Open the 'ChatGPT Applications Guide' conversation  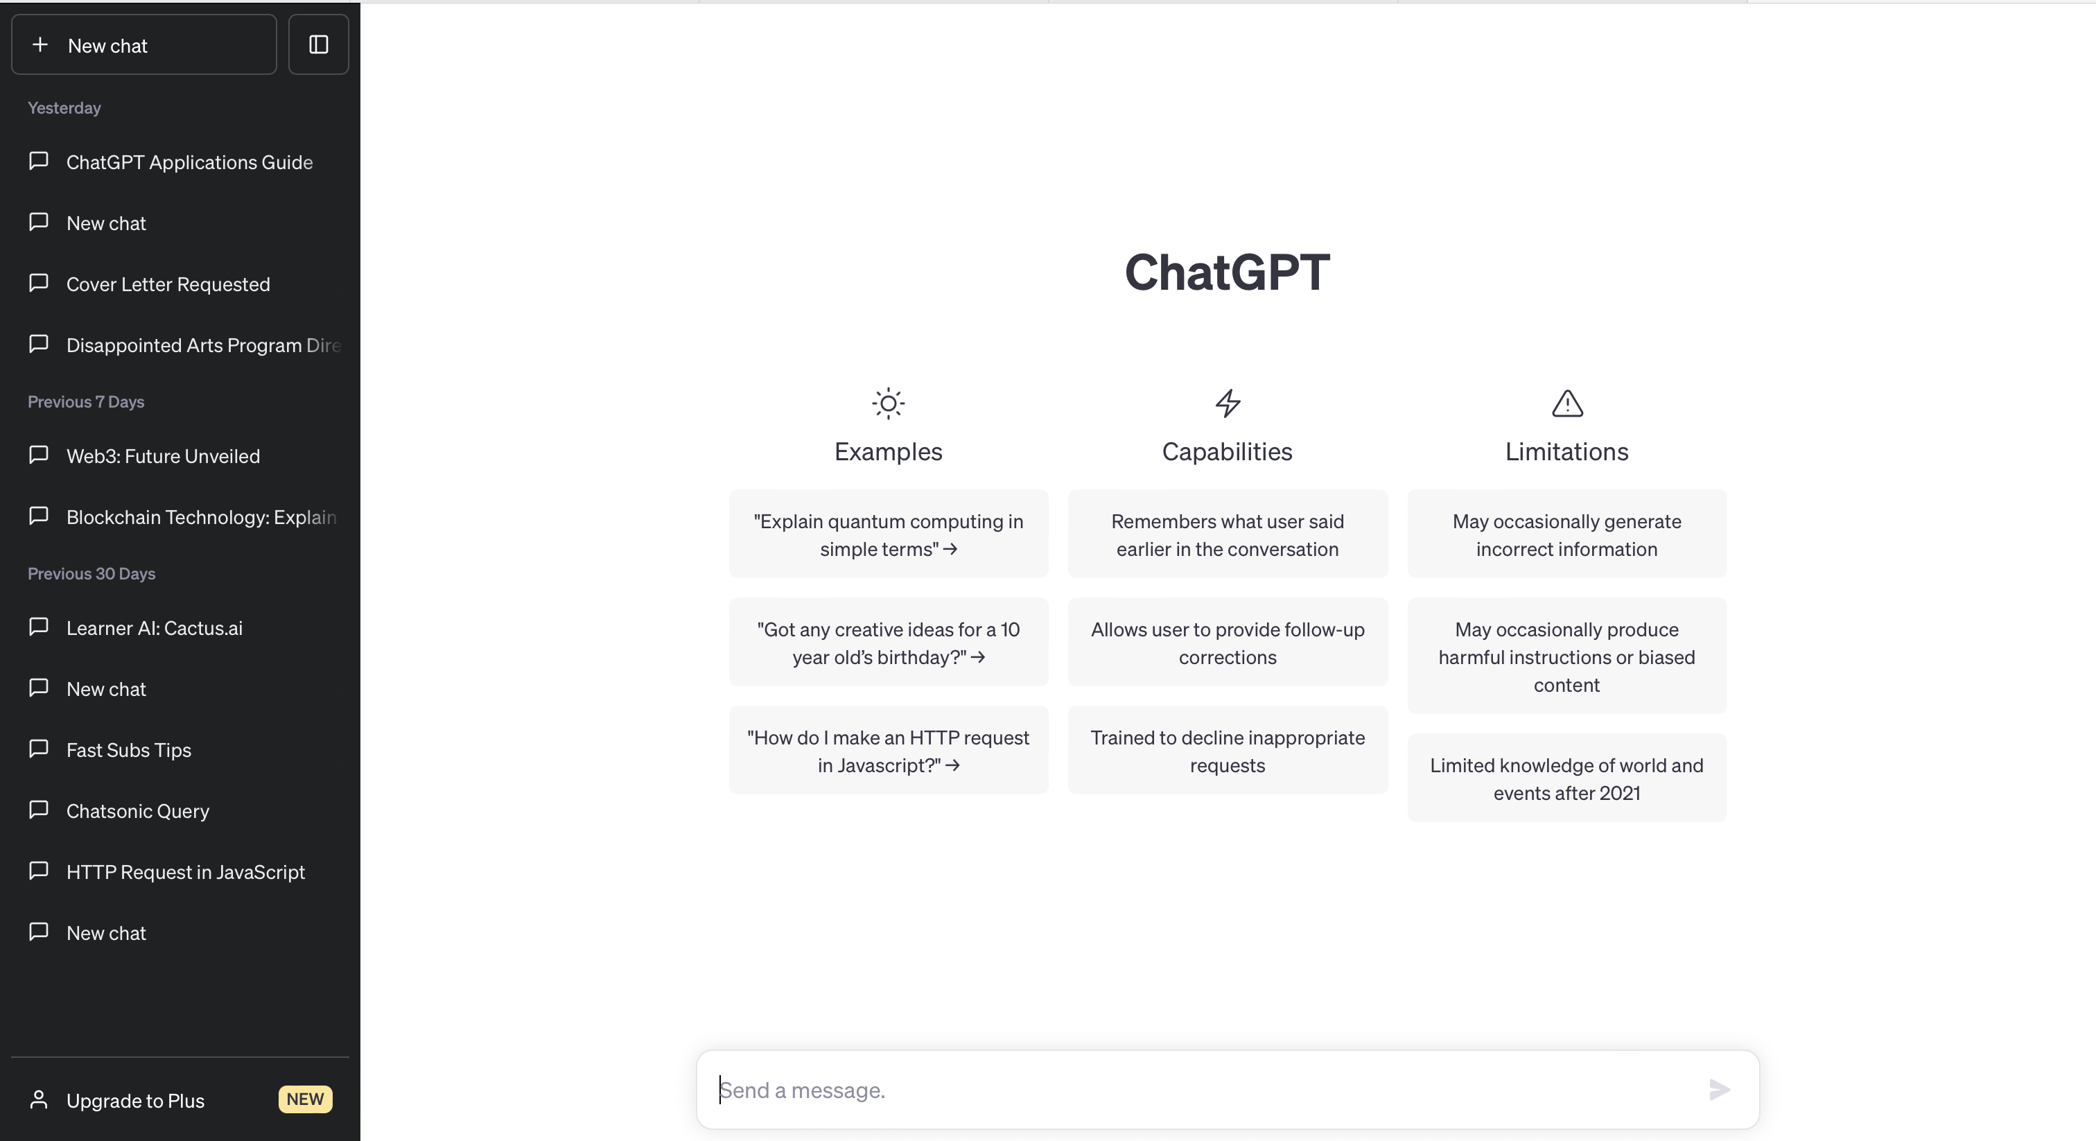coord(190,162)
